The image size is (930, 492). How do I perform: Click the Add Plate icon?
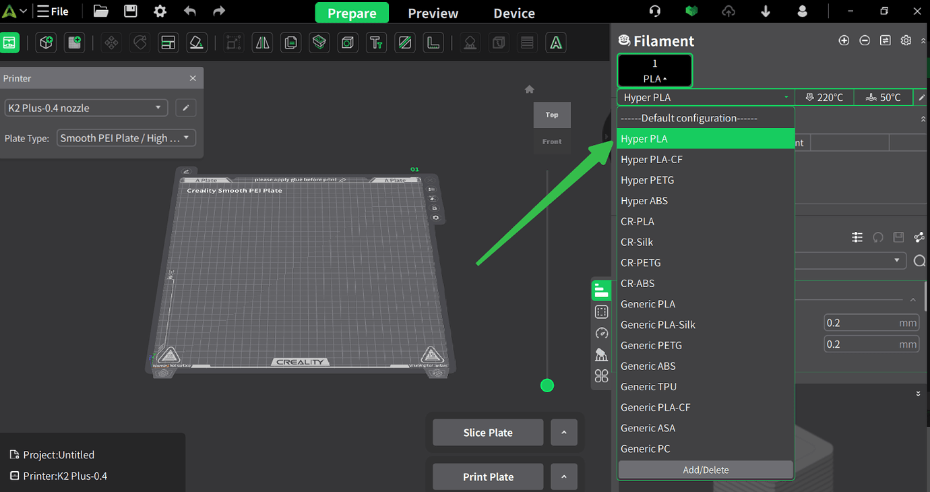73,42
